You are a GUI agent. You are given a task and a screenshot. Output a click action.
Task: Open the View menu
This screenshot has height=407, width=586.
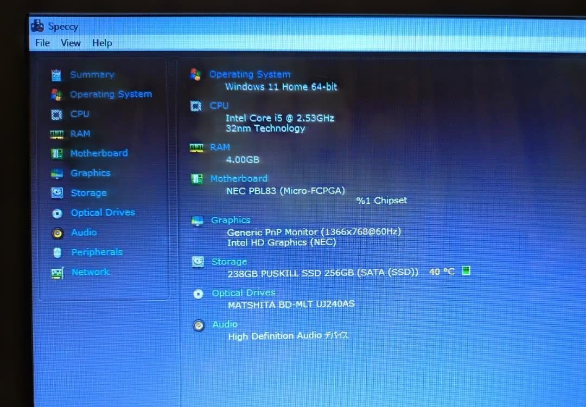[71, 43]
